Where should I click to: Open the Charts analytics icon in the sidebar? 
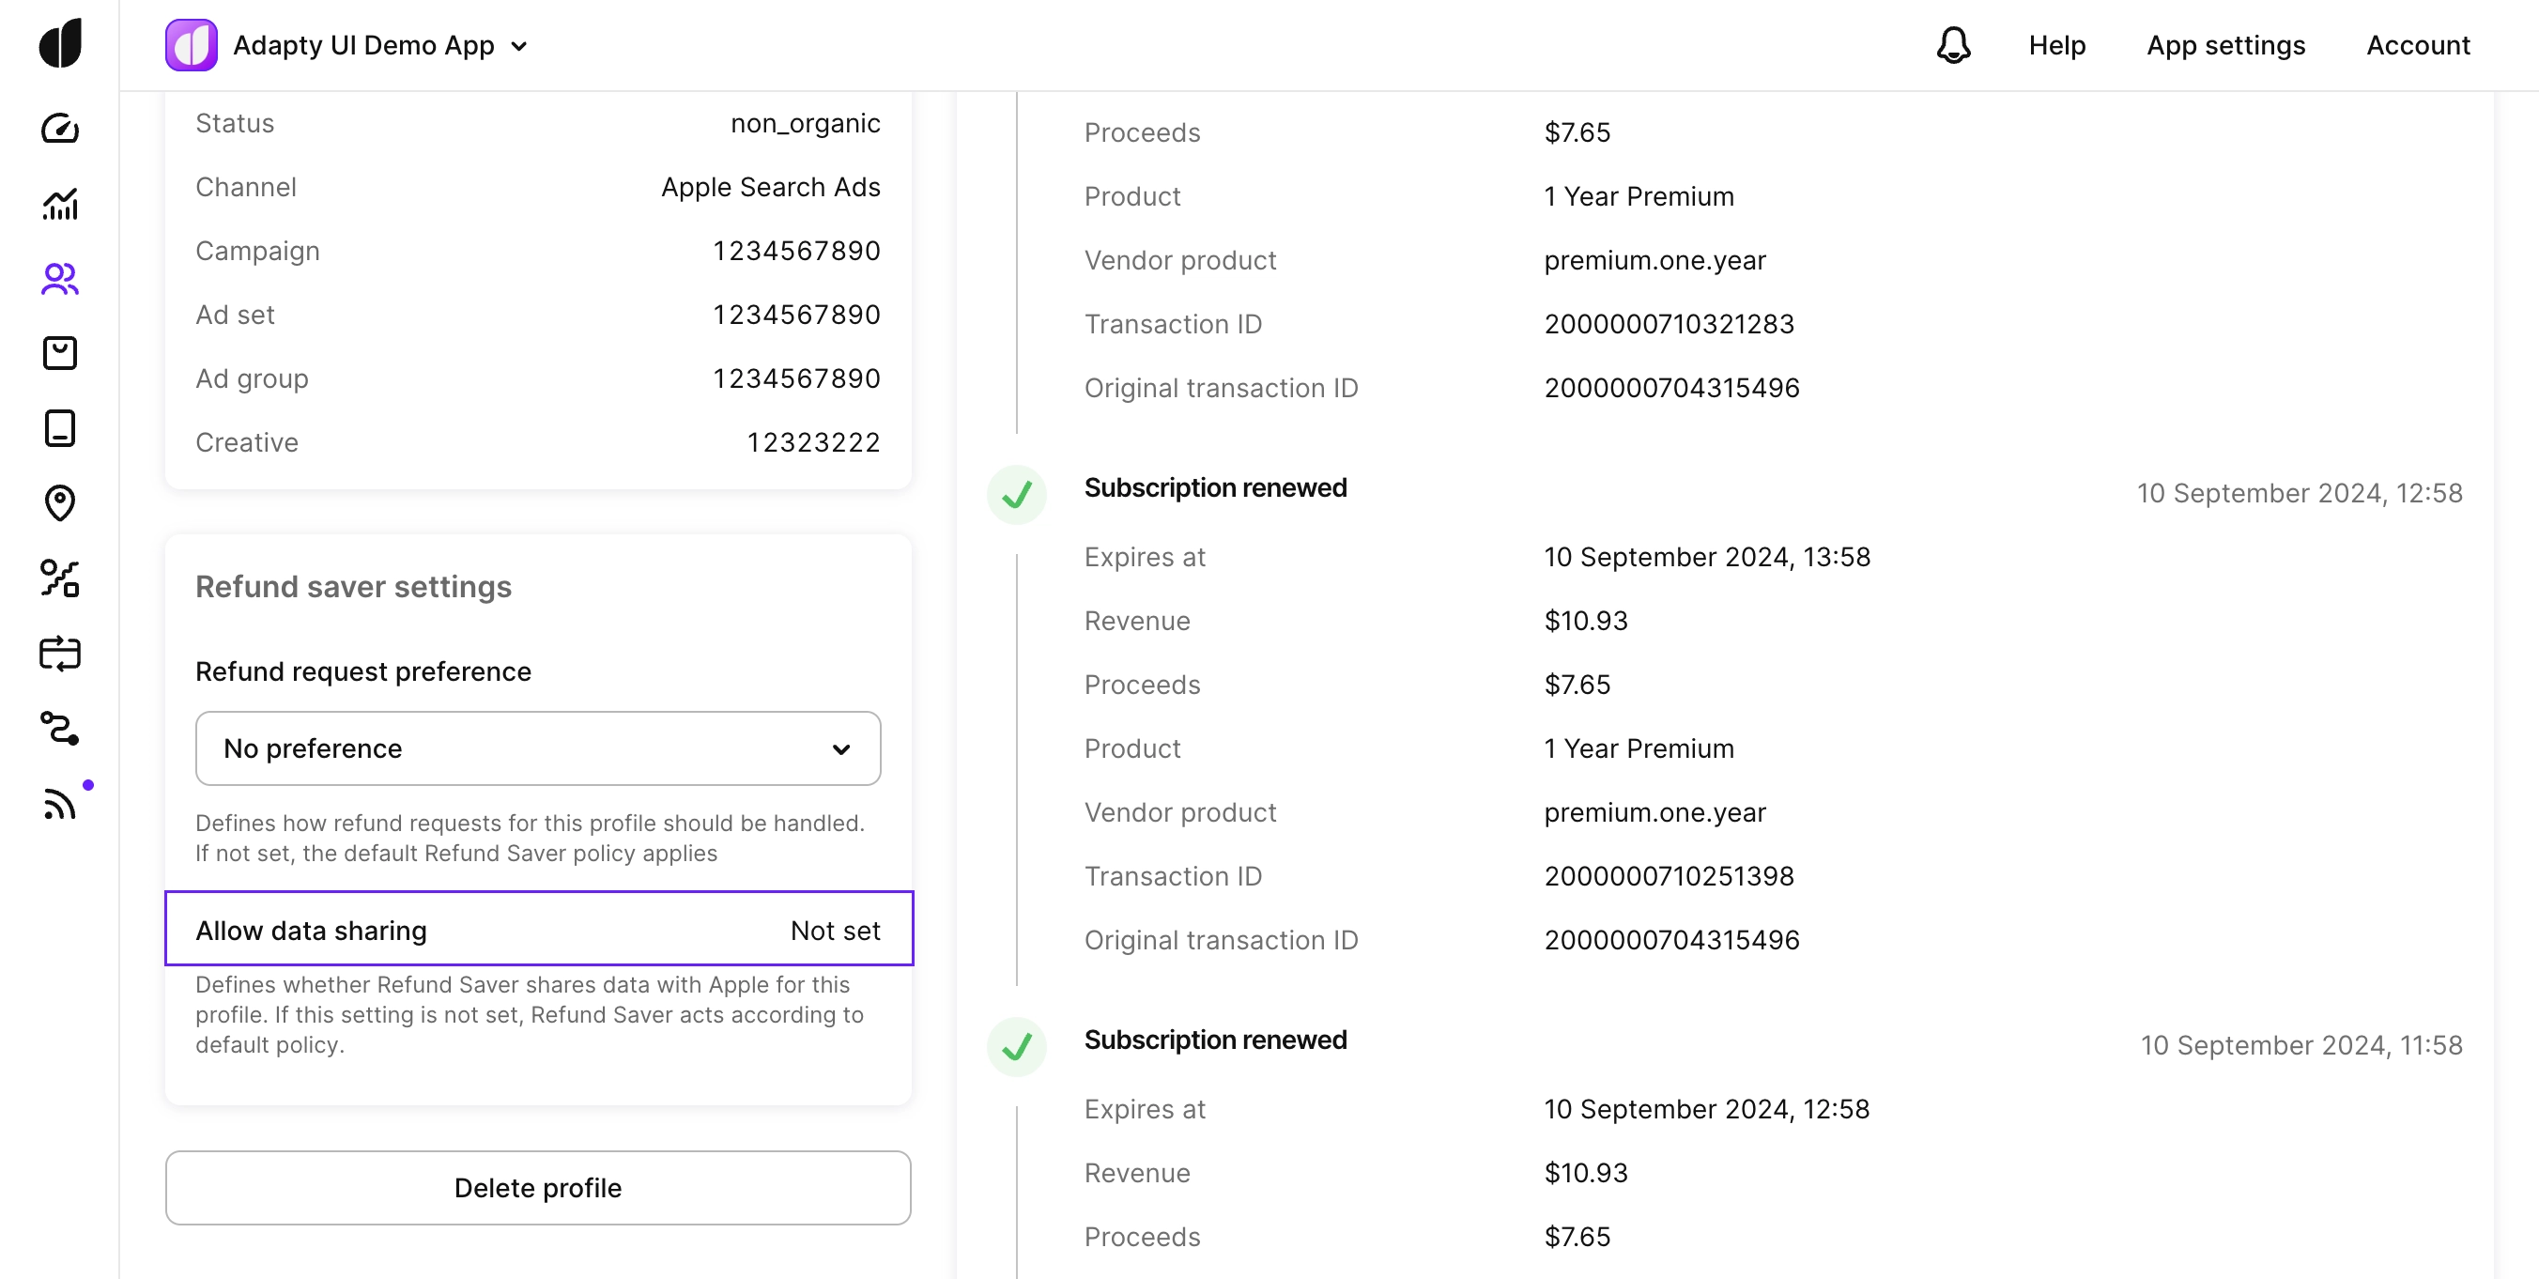(x=60, y=204)
